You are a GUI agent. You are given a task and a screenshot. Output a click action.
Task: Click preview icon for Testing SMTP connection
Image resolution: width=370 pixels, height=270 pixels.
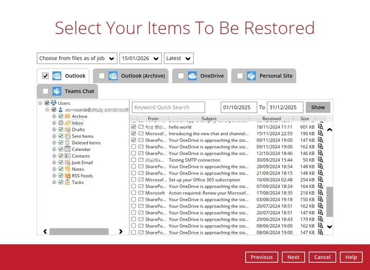tap(320, 160)
